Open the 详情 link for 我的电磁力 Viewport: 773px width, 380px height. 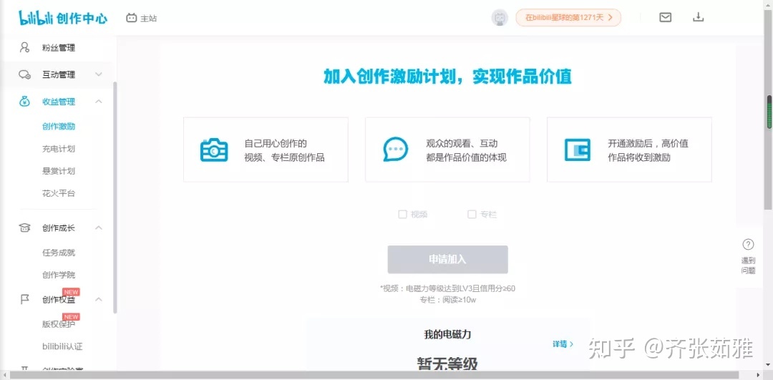[563, 344]
